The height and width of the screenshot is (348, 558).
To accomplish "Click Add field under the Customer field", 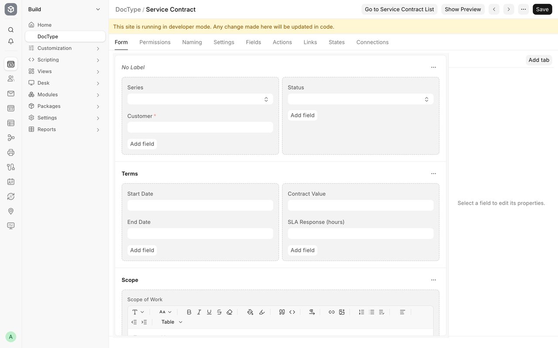I will (142, 144).
